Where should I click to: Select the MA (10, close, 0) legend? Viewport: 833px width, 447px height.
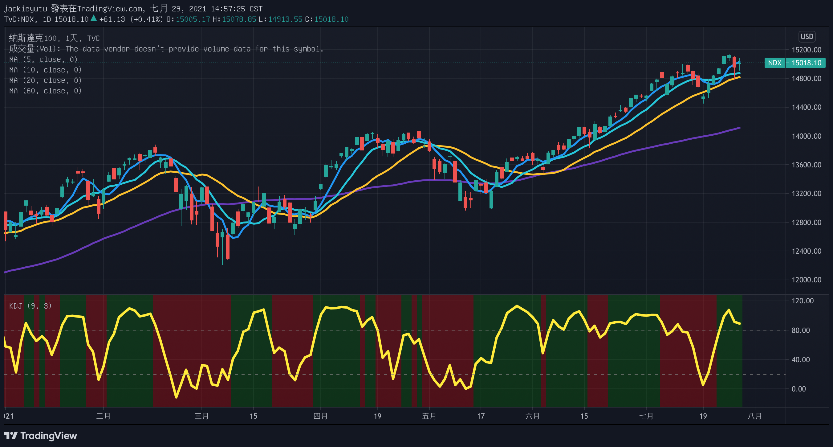45,70
